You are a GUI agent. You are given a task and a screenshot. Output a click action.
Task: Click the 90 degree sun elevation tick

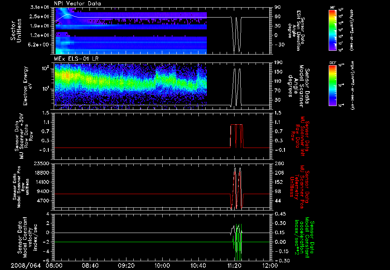coord(278,7)
